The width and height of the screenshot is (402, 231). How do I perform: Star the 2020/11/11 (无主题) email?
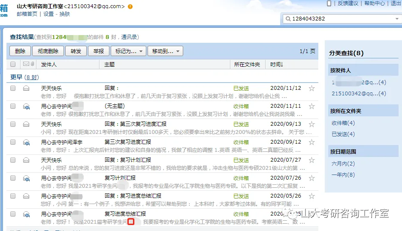(311, 106)
